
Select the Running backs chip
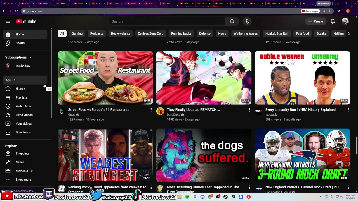point(181,33)
